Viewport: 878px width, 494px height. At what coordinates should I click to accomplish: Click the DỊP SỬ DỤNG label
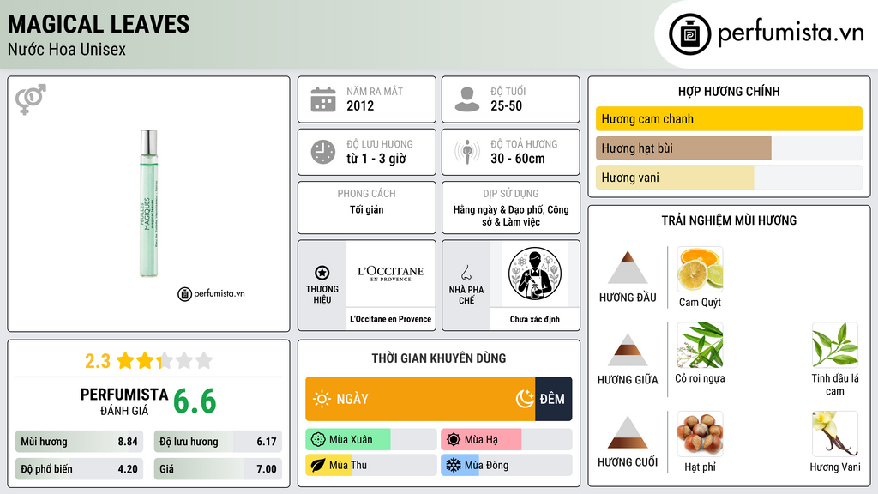click(x=511, y=193)
